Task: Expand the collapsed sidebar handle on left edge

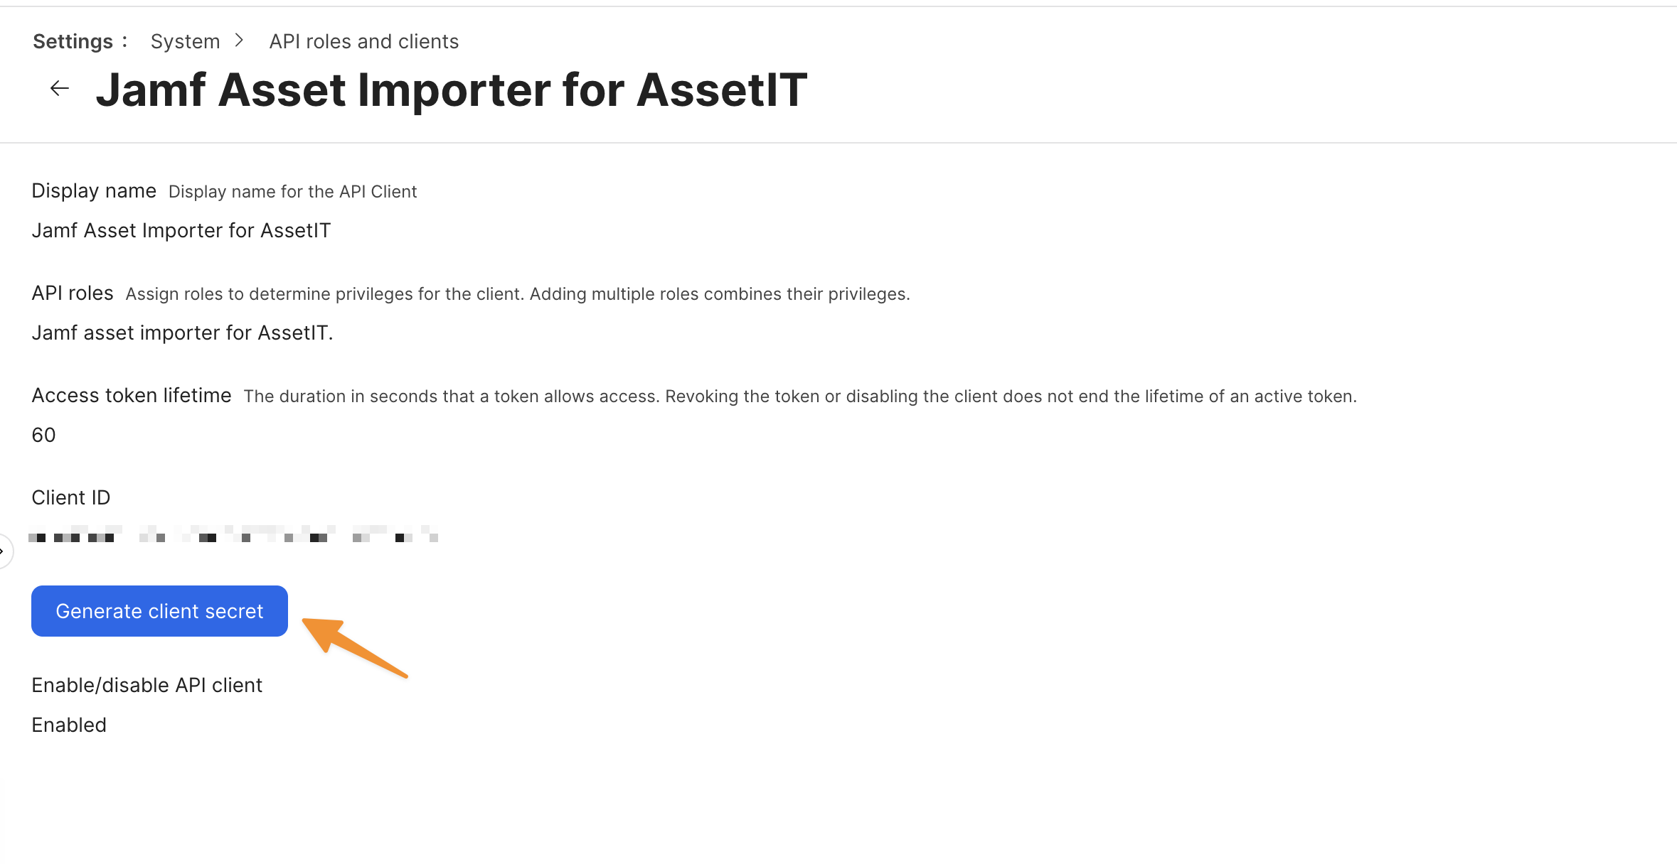Action: click(4, 551)
